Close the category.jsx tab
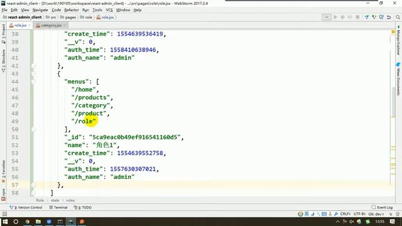402x226 pixels. click(x=65, y=25)
